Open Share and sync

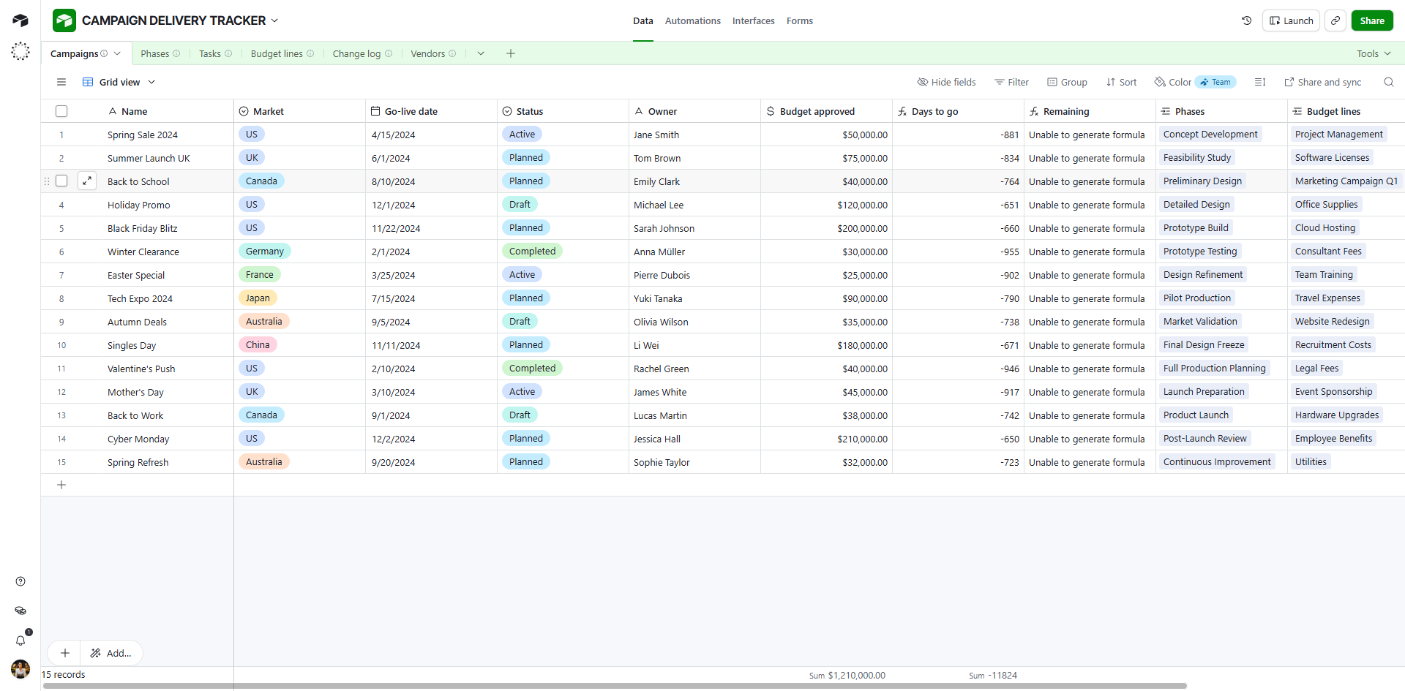[x=1323, y=82]
